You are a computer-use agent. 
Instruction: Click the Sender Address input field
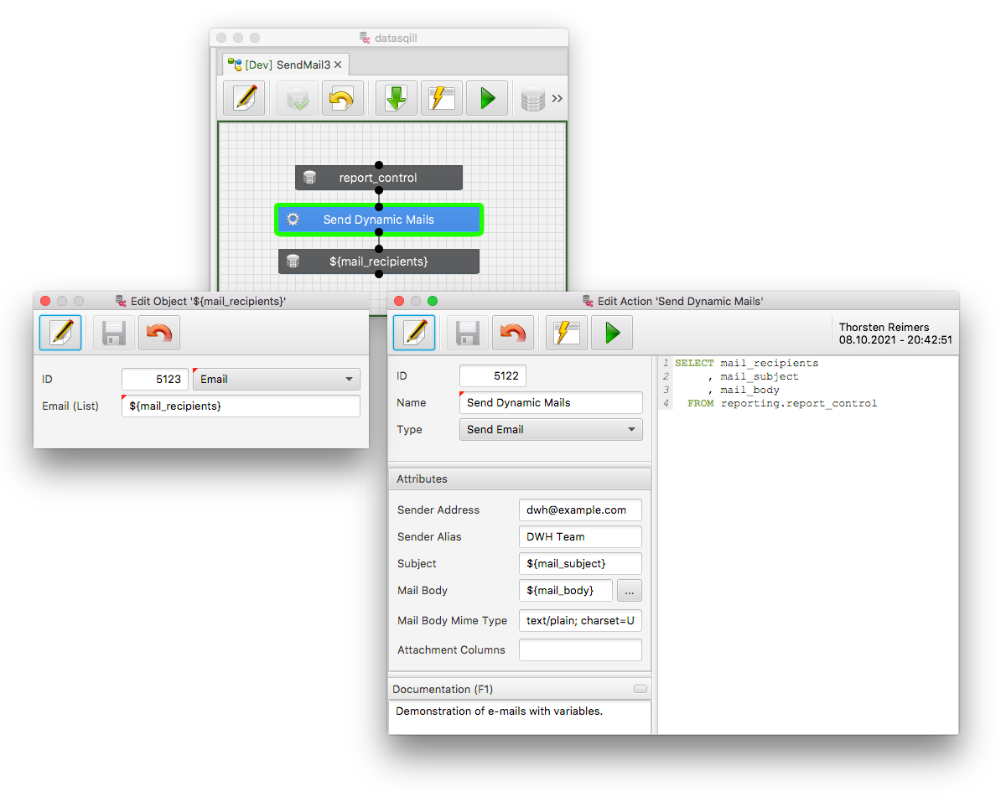point(580,510)
